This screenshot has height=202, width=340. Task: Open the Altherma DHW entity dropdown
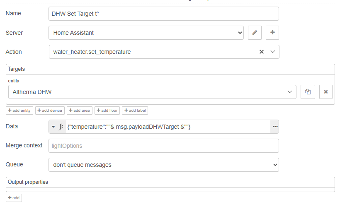152,92
